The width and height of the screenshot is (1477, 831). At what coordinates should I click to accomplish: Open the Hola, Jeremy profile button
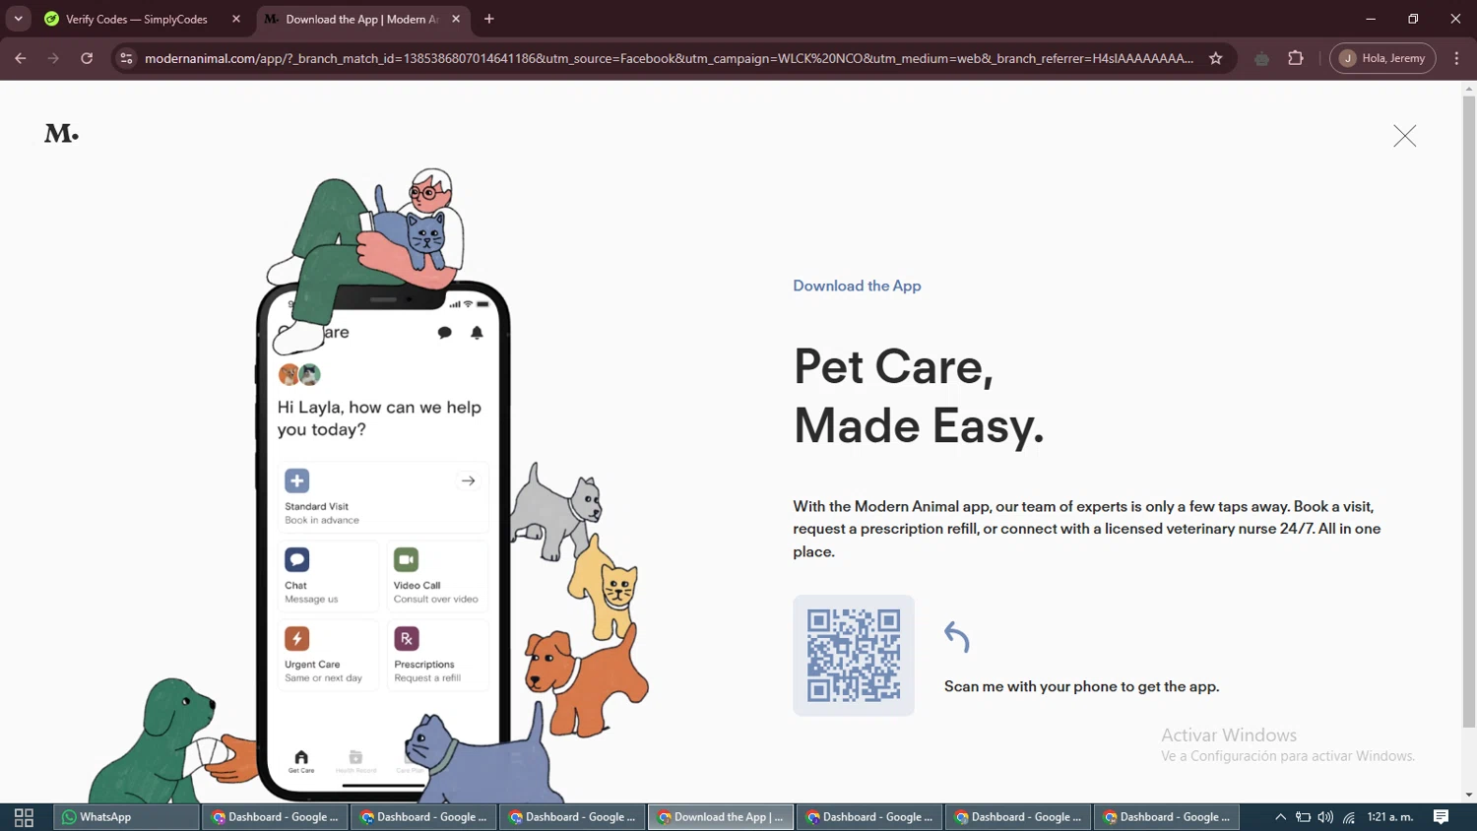tap(1382, 58)
